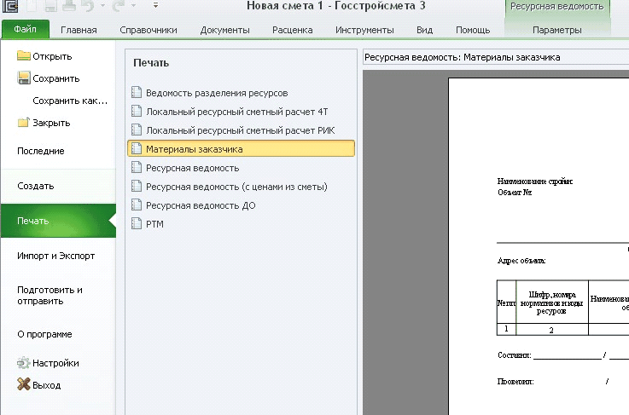629x415 pixels.
Task: Click the Закрыть folder icon
Action: [x=24, y=123]
